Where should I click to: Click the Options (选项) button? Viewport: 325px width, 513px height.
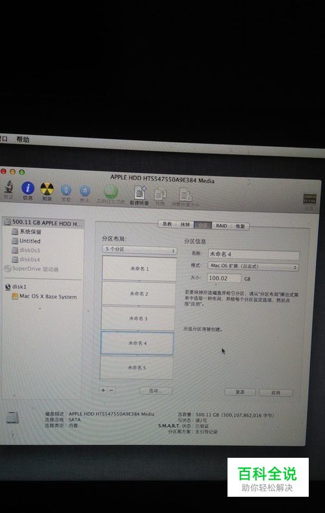155,391
